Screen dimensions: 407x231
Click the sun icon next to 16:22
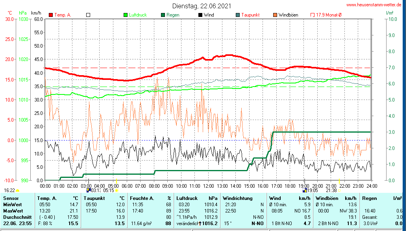click(18, 191)
